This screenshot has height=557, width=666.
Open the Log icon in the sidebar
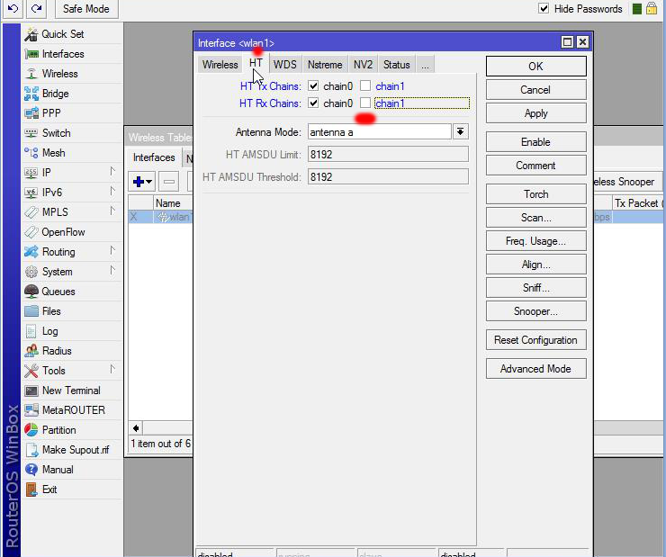tap(31, 331)
